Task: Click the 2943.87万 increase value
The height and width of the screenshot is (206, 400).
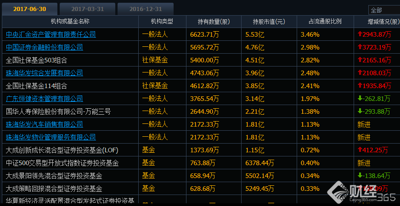Action: [x=374, y=34]
